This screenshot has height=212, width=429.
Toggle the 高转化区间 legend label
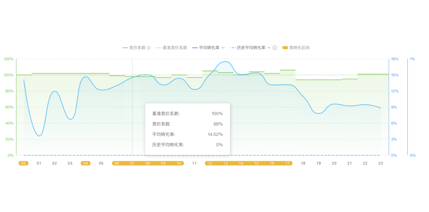[x=299, y=47]
